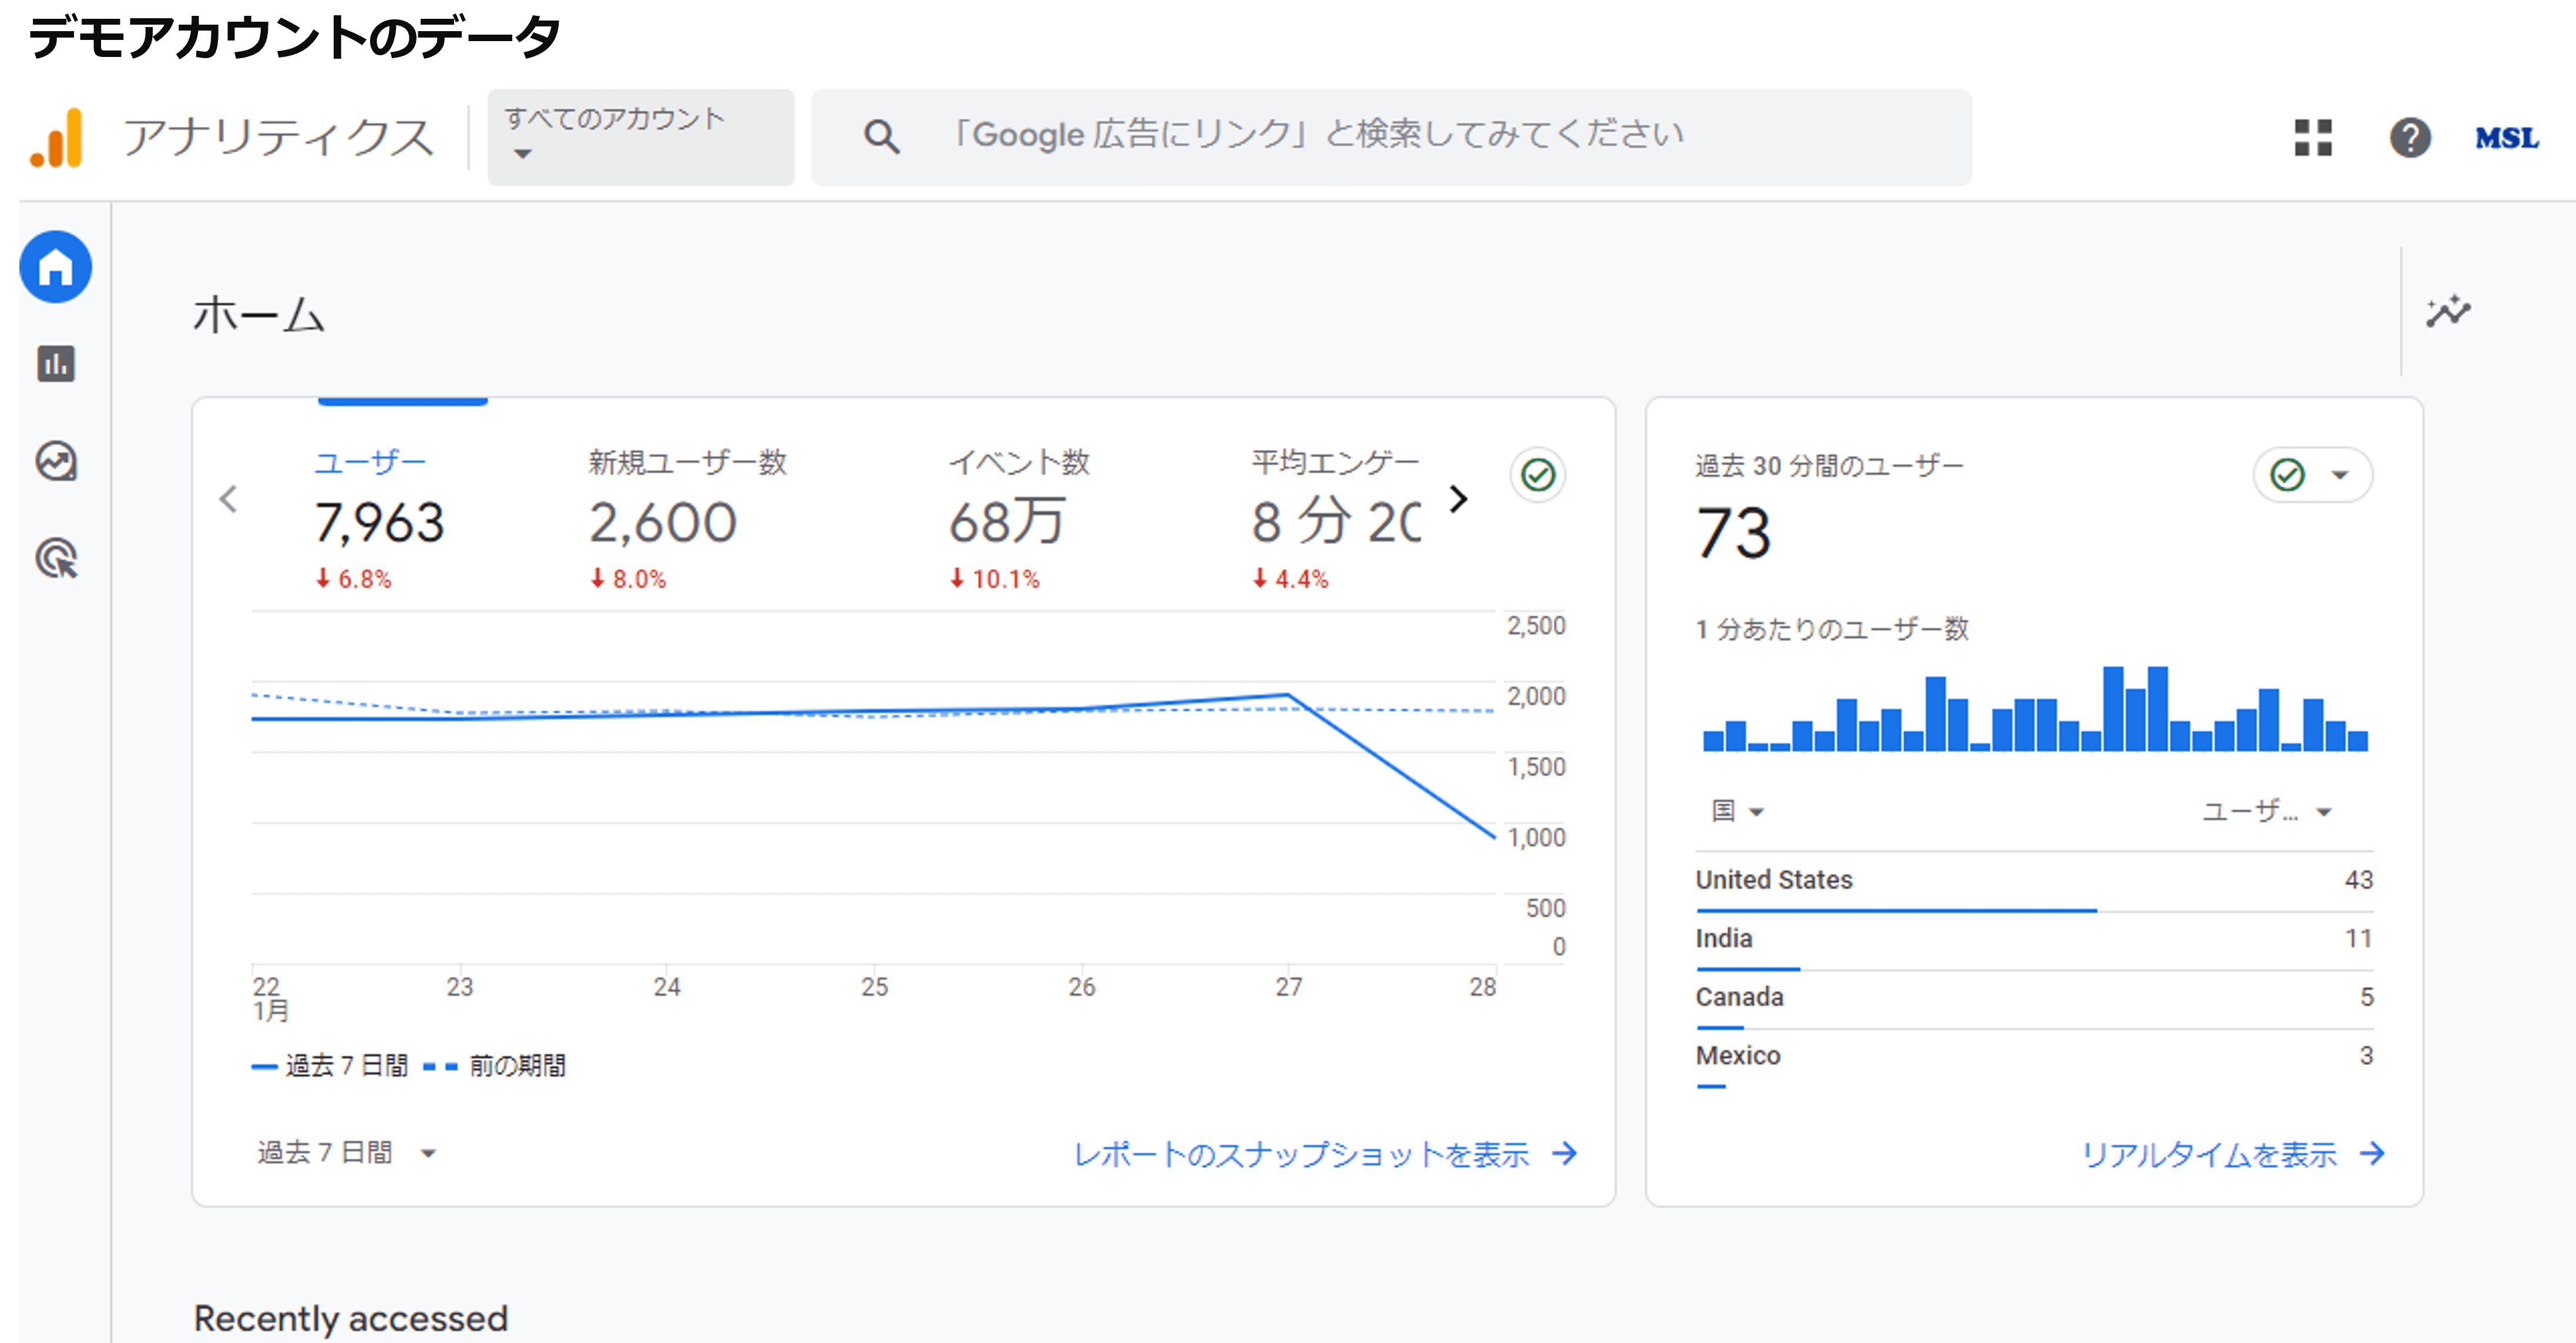Click the search magnifier icon
The height and width of the screenshot is (1343, 2576).
click(881, 136)
